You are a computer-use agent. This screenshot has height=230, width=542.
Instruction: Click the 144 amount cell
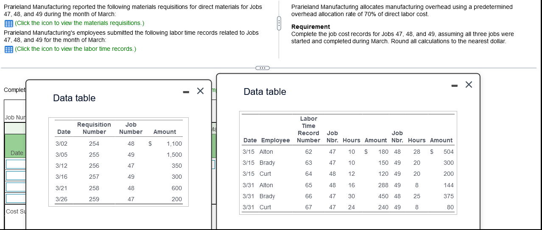449,185
